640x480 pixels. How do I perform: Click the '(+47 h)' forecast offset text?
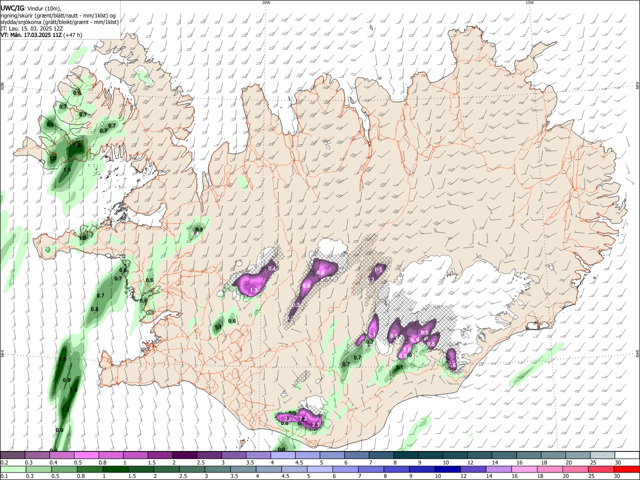73,35
